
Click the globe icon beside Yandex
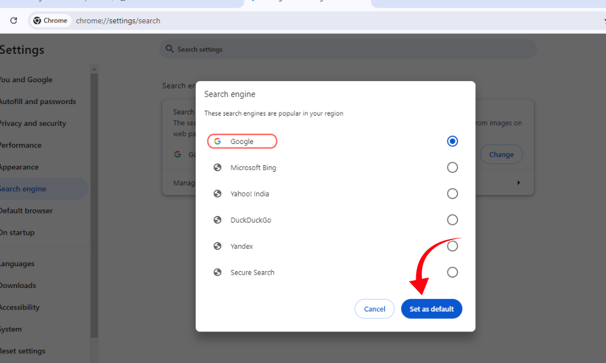click(218, 246)
